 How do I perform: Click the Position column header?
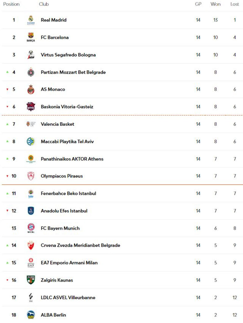pyautogui.click(x=11, y=4)
